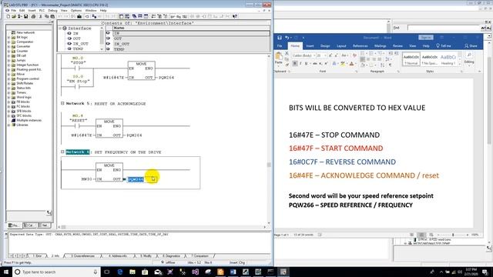Toggle the OUT eye icon in Interface tree
The image size is (493, 277).
[69, 38]
